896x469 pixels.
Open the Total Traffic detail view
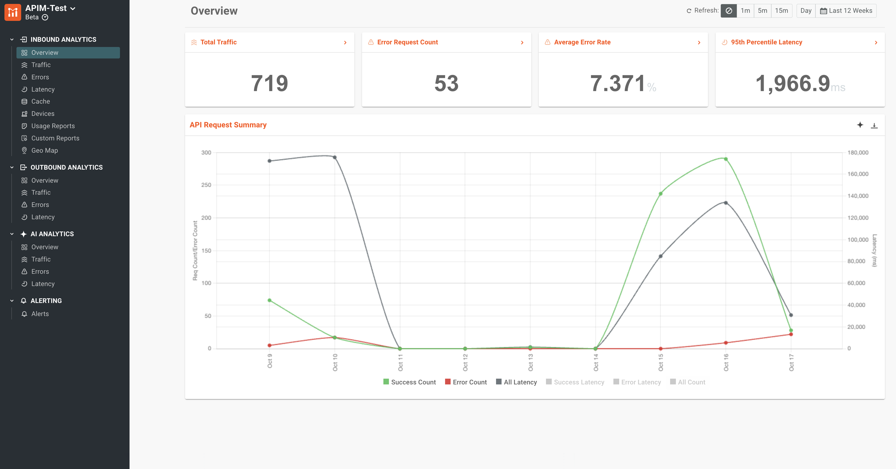click(x=345, y=42)
